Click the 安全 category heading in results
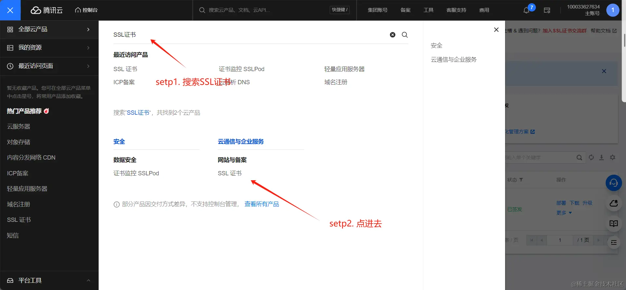 click(x=119, y=142)
